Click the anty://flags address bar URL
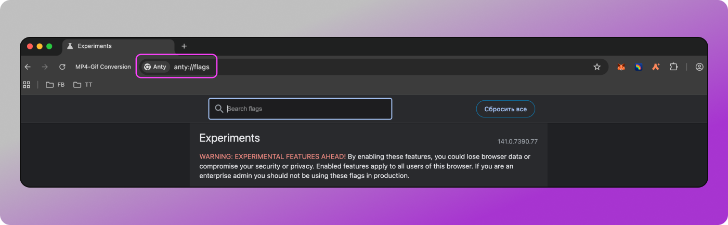Viewport: 728px width, 225px height. coord(191,67)
